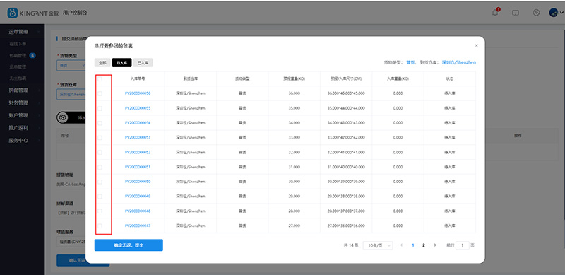Image resolution: width=565 pixels, height=275 pixels.
Task: Go to the next page arrow
Action: coord(435,245)
